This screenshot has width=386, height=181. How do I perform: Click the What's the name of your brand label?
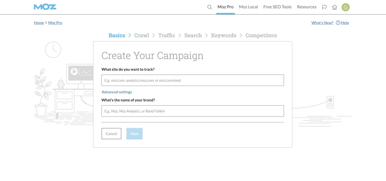point(128,100)
